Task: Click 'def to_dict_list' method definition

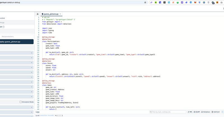Action: click(63, 107)
